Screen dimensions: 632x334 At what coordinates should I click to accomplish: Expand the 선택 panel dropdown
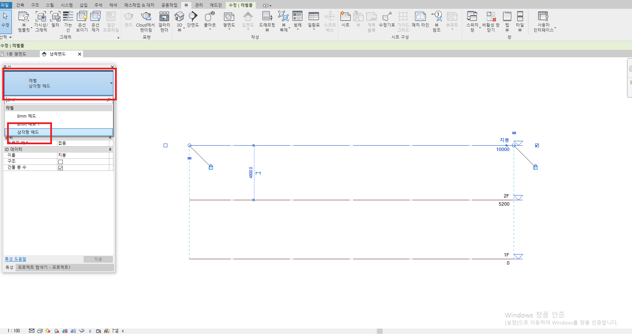point(6,37)
